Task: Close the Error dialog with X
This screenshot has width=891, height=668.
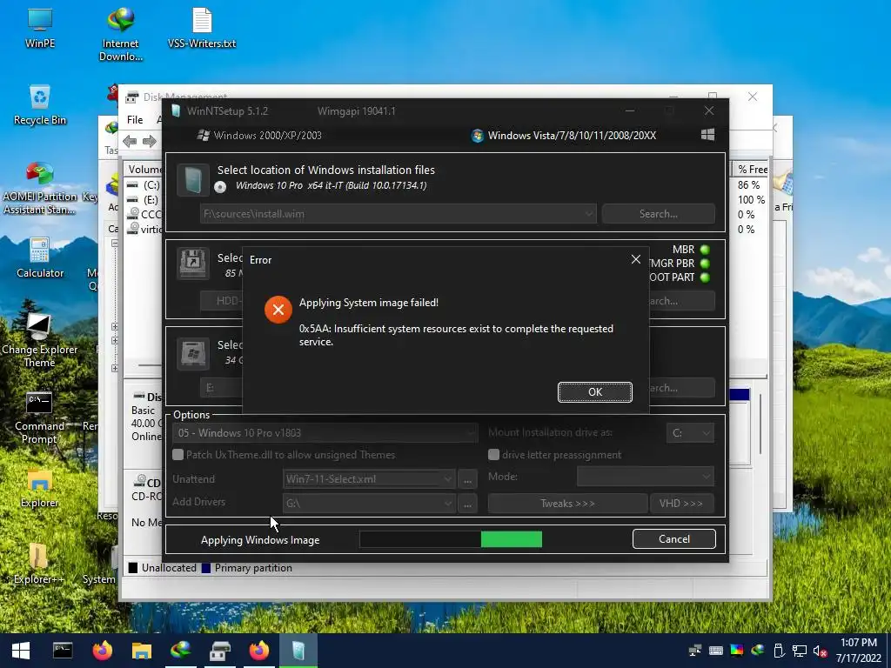Action: click(x=636, y=259)
